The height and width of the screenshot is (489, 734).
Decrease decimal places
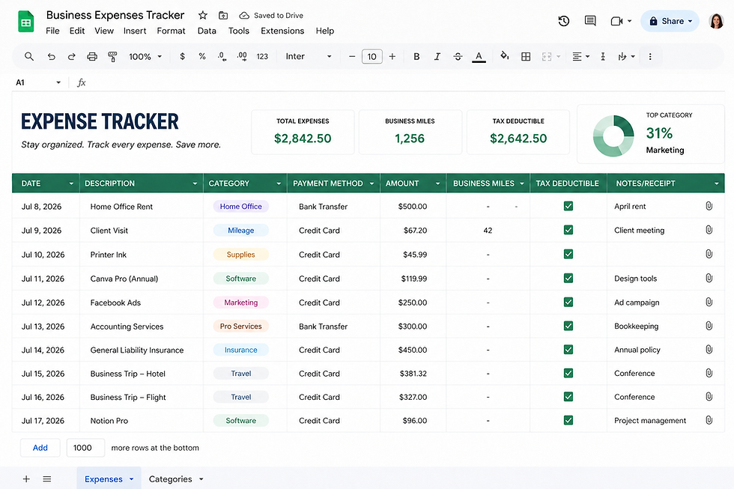pos(222,57)
